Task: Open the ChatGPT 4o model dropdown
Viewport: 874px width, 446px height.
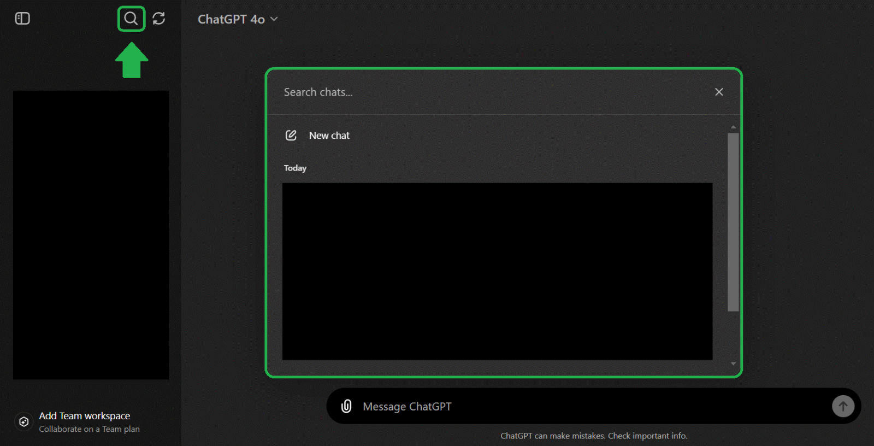Action: click(x=238, y=19)
